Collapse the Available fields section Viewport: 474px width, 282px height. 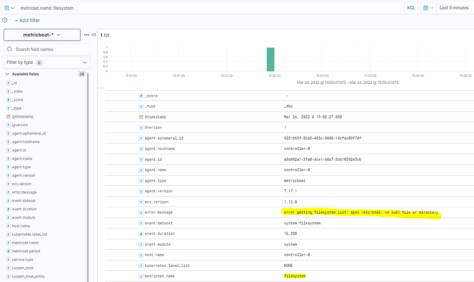tap(6, 74)
